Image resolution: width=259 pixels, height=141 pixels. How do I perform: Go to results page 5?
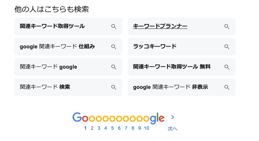112,128
